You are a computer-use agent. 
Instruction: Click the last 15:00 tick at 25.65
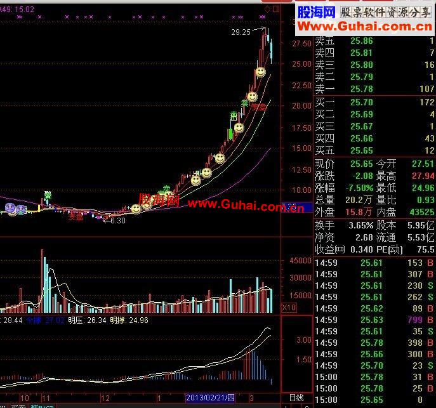point(374,400)
